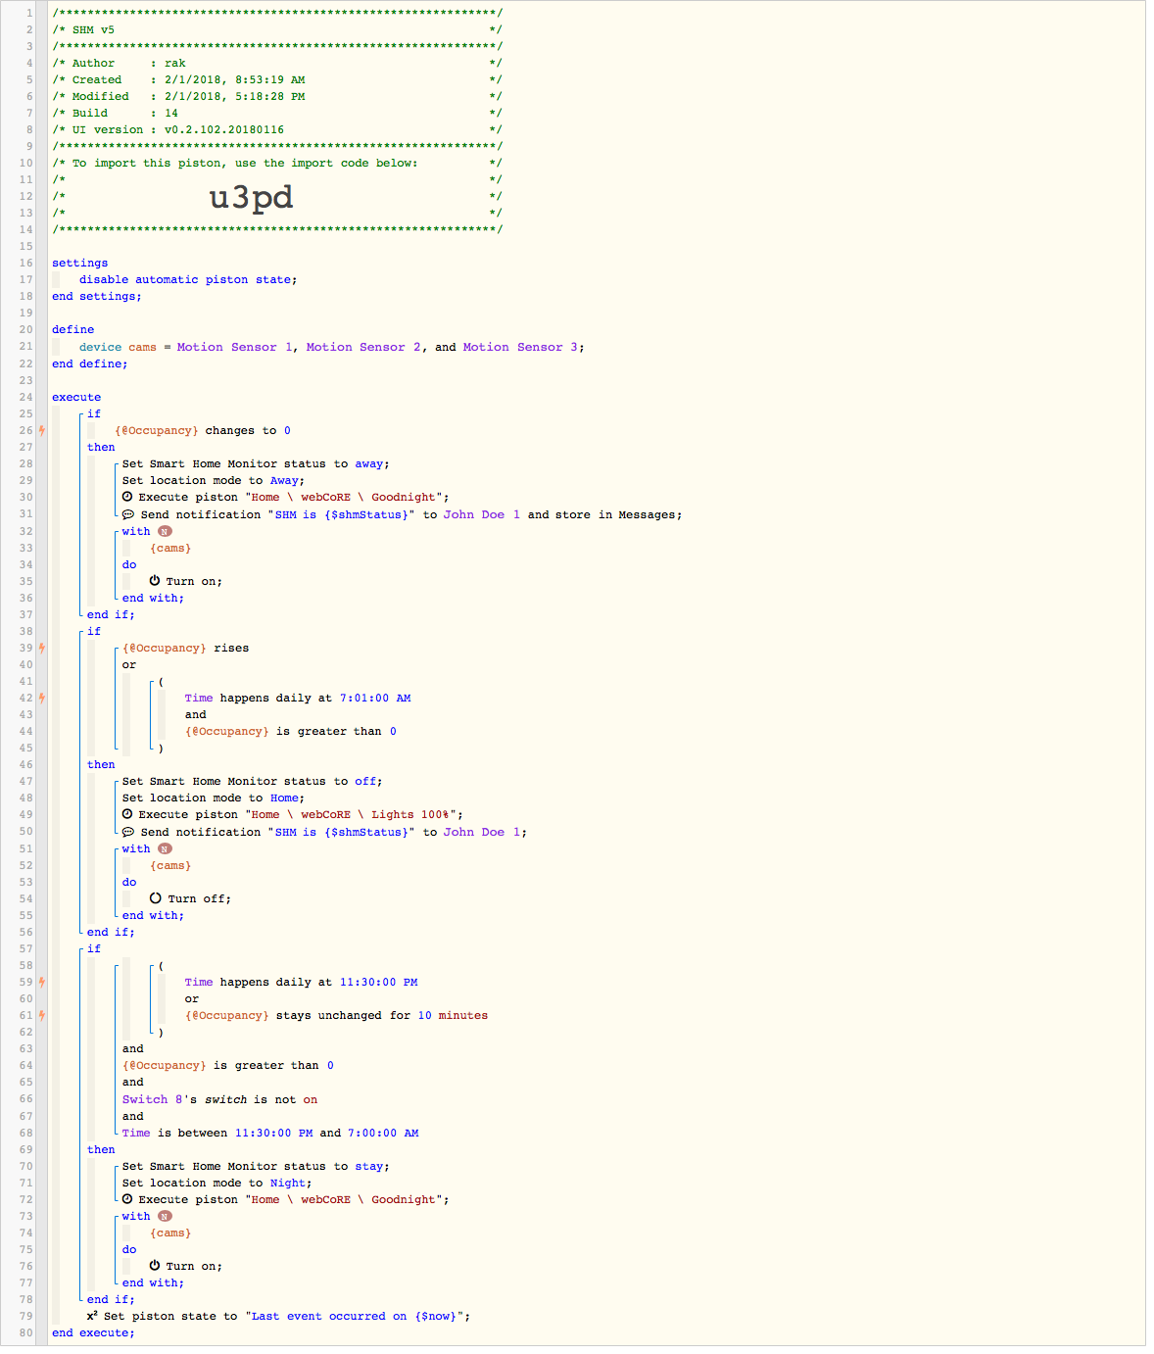Click "end with;" on line 55
The width and height of the screenshot is (1154, 1354).
[153, 915]
